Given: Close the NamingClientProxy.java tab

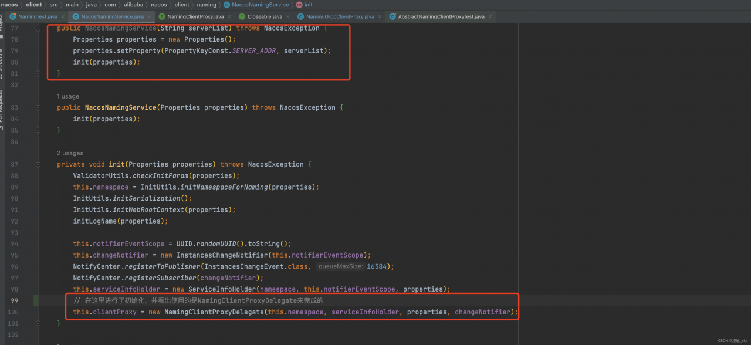Looking at the screenshot, I should (229, 16).
